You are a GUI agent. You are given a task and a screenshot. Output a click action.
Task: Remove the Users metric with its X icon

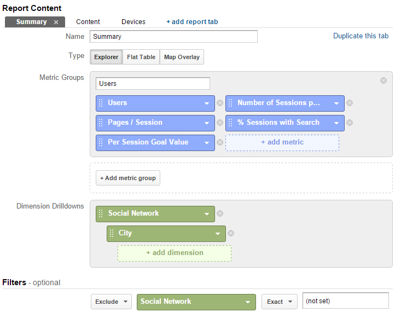click(x=220, y=103)
